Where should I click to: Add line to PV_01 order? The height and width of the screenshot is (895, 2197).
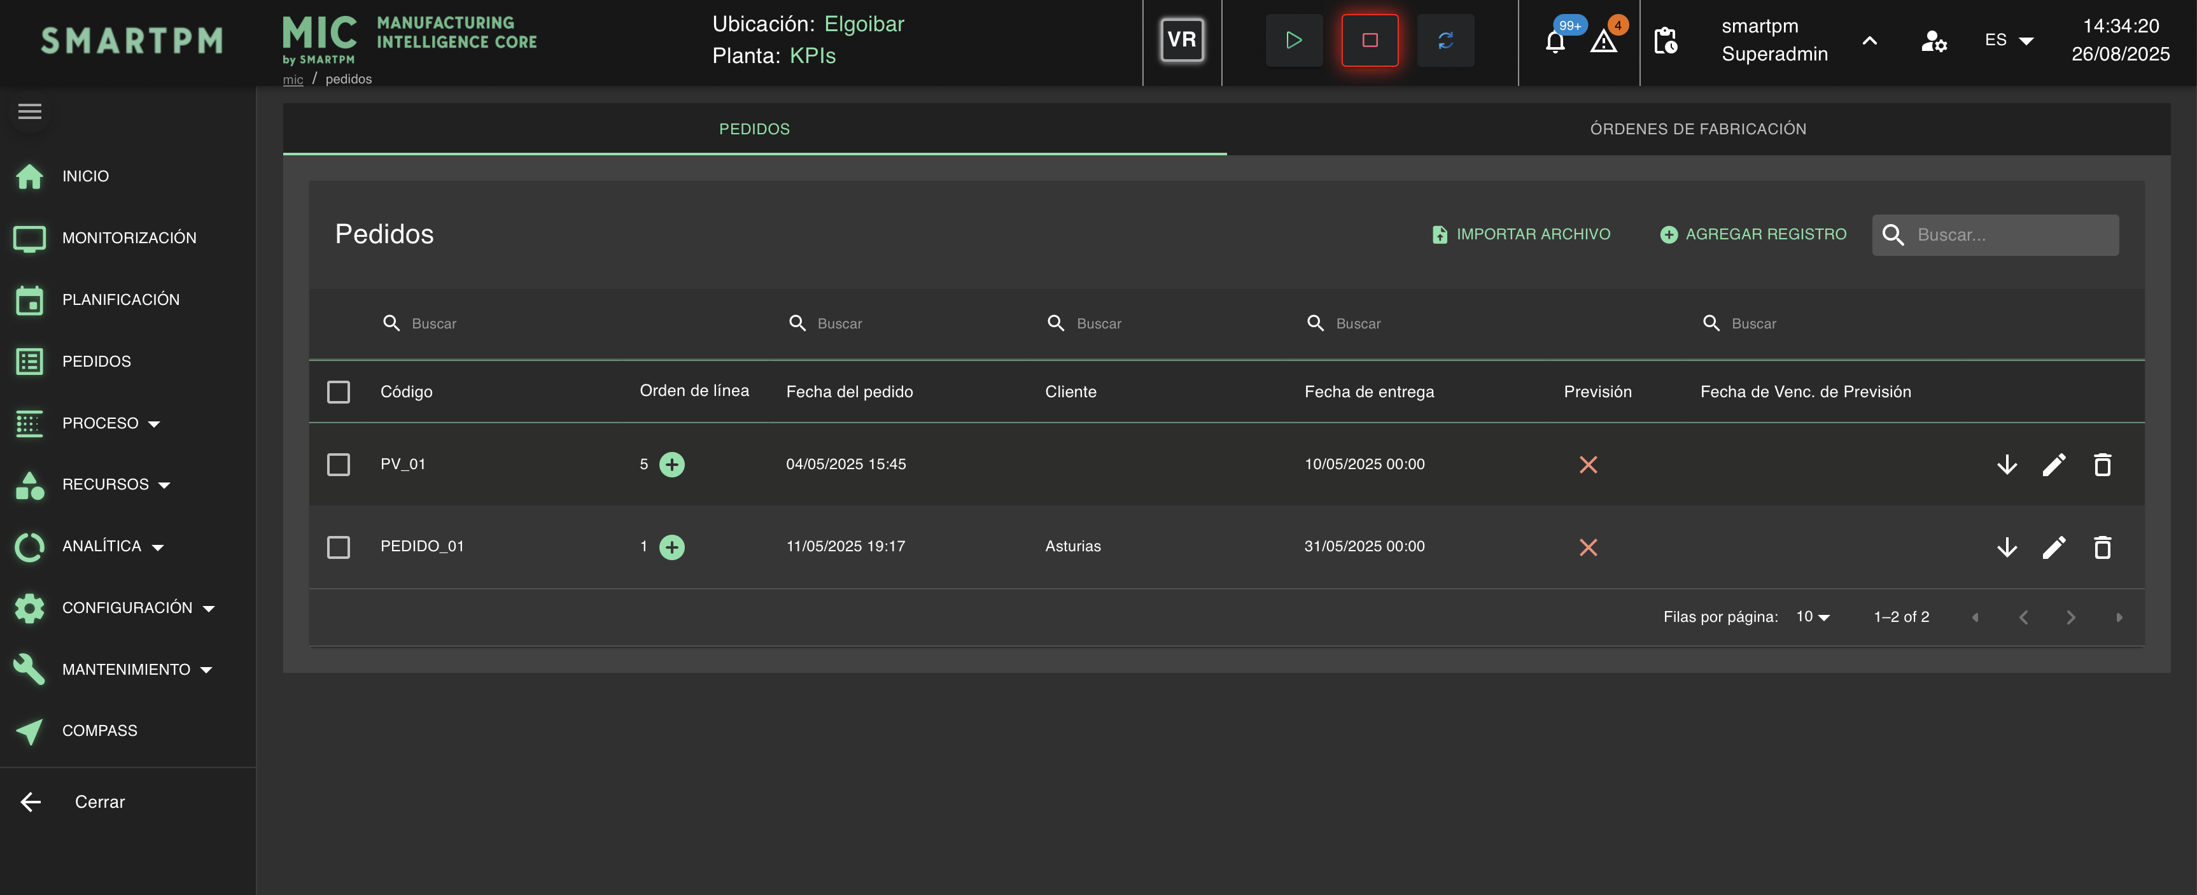click(x=672, y=465)
